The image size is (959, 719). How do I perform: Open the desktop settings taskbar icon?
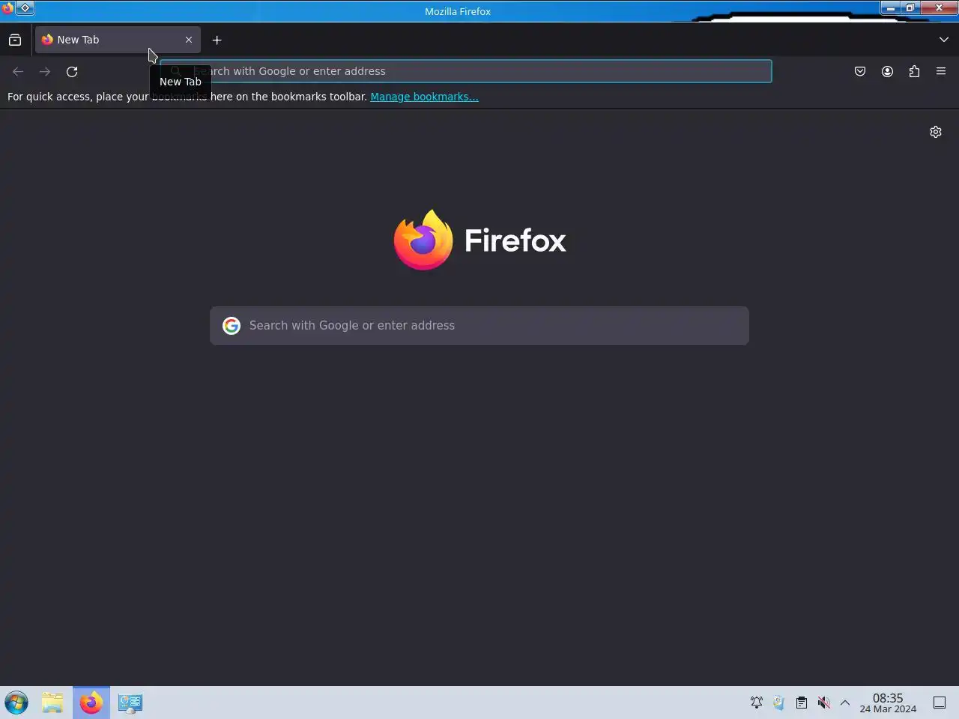coord(130,703)
